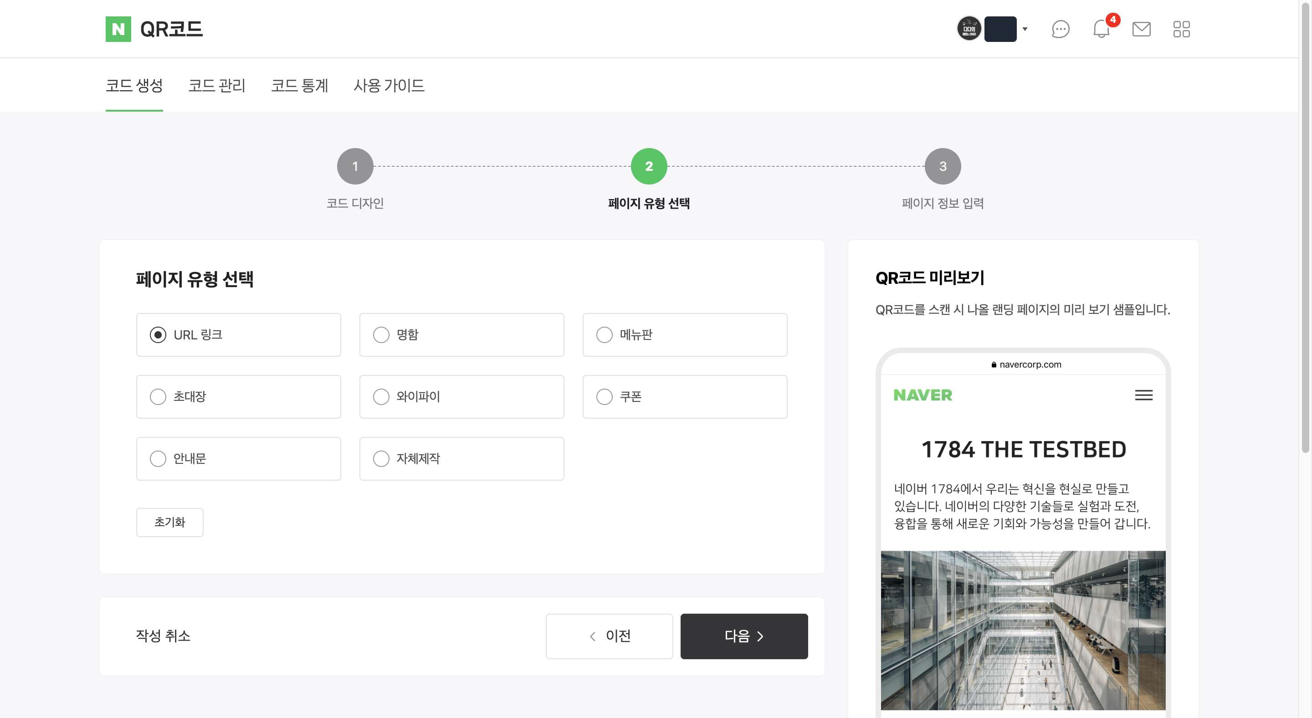The height and width of the screenshot is (718, 1312).
Task: Open the mail envelope icon
Action: (1141, 29)
